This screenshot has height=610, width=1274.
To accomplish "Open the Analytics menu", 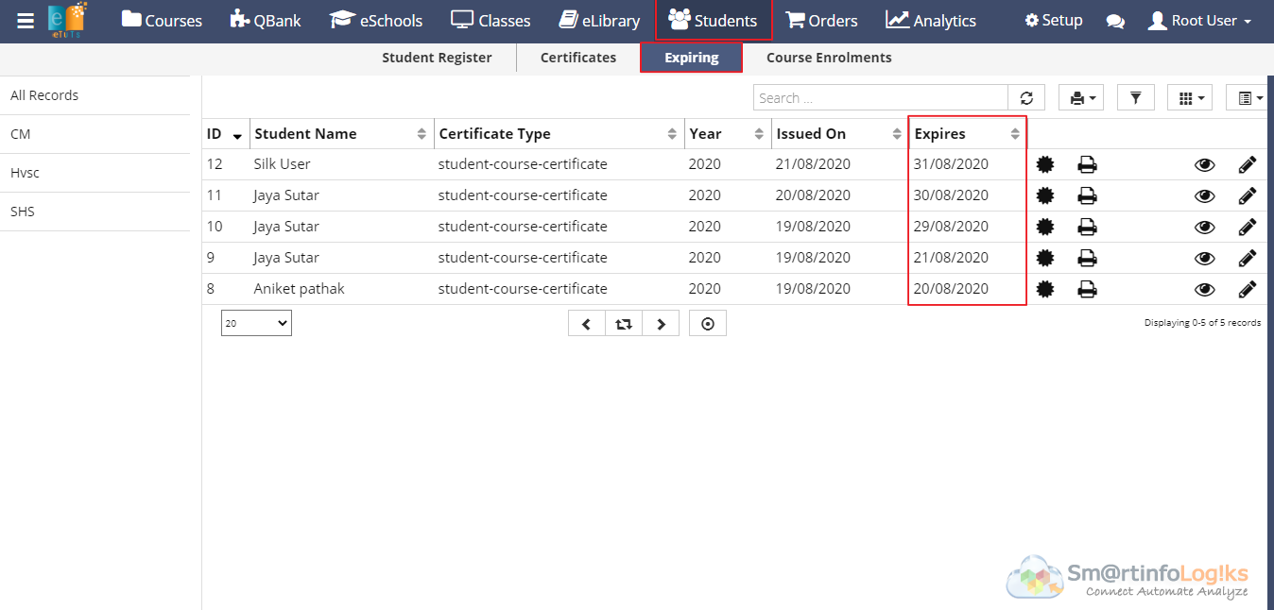I will 931,21.
